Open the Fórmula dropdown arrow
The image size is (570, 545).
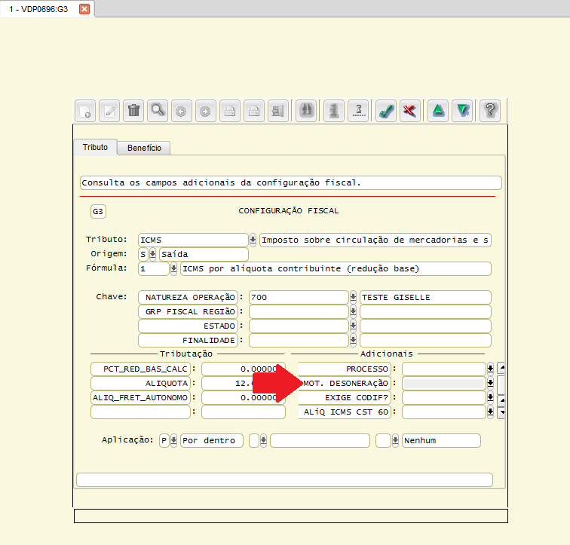pyautogui.click(x=173, y=269)
